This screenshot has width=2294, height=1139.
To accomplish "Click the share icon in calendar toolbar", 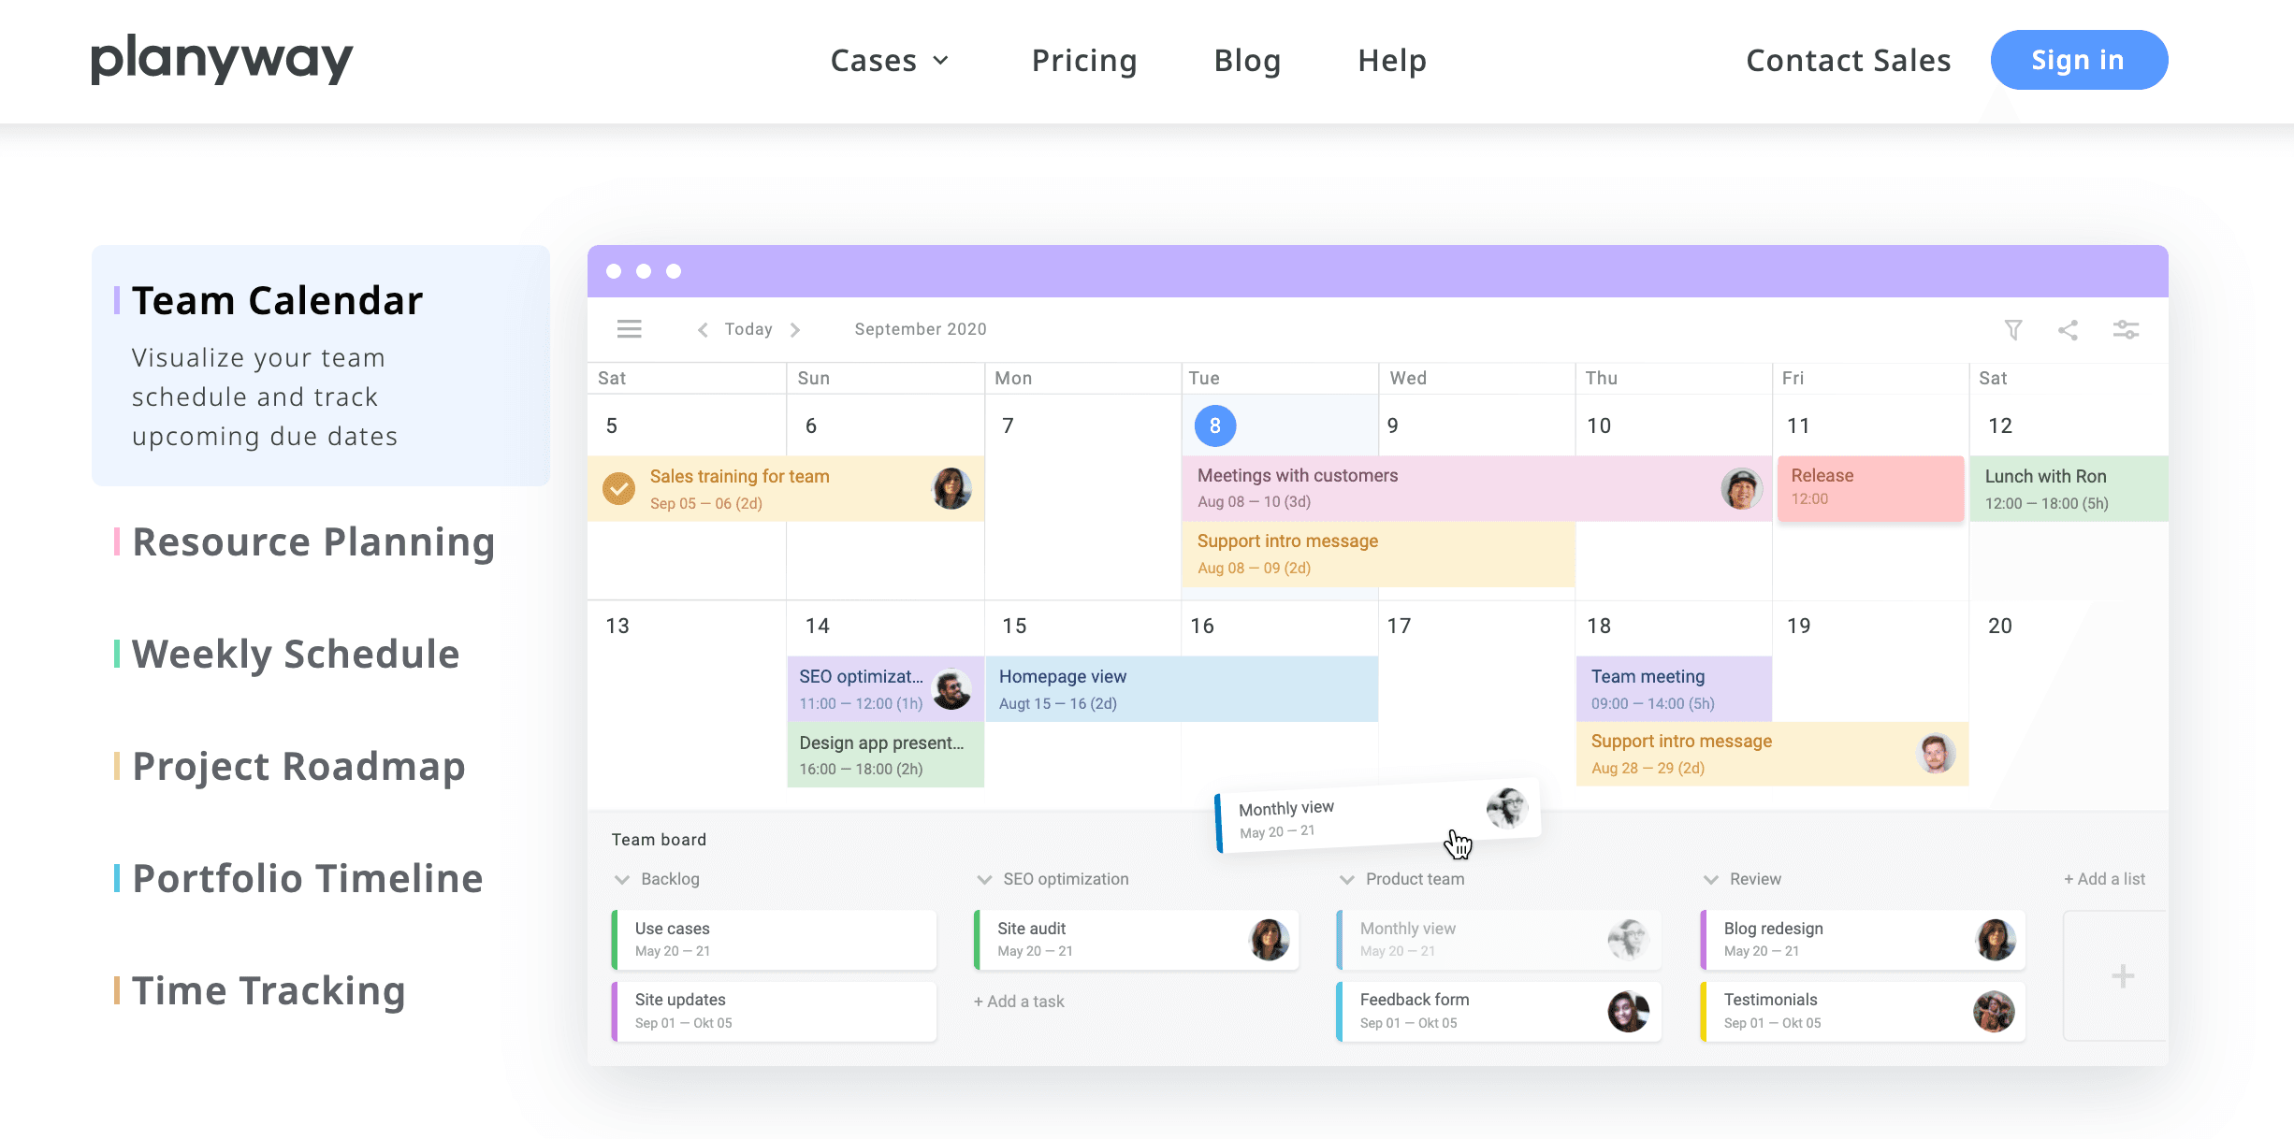I will pyautogui.click(x=2068, y=329).
